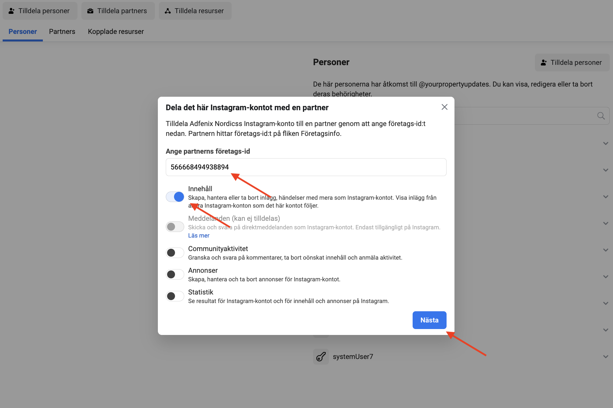Turn off the Innehåll toggle
This screenshot has height=408, width=613.
click(x=175, y=197)
